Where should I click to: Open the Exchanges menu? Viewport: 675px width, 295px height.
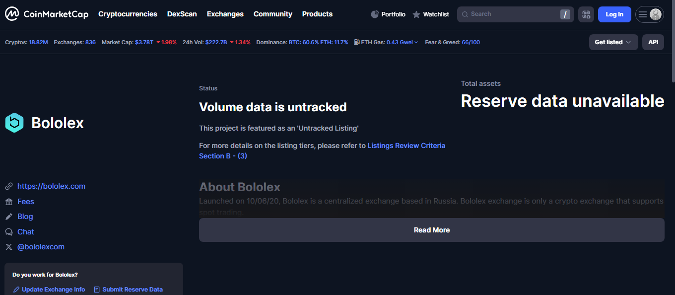point(225,14)
